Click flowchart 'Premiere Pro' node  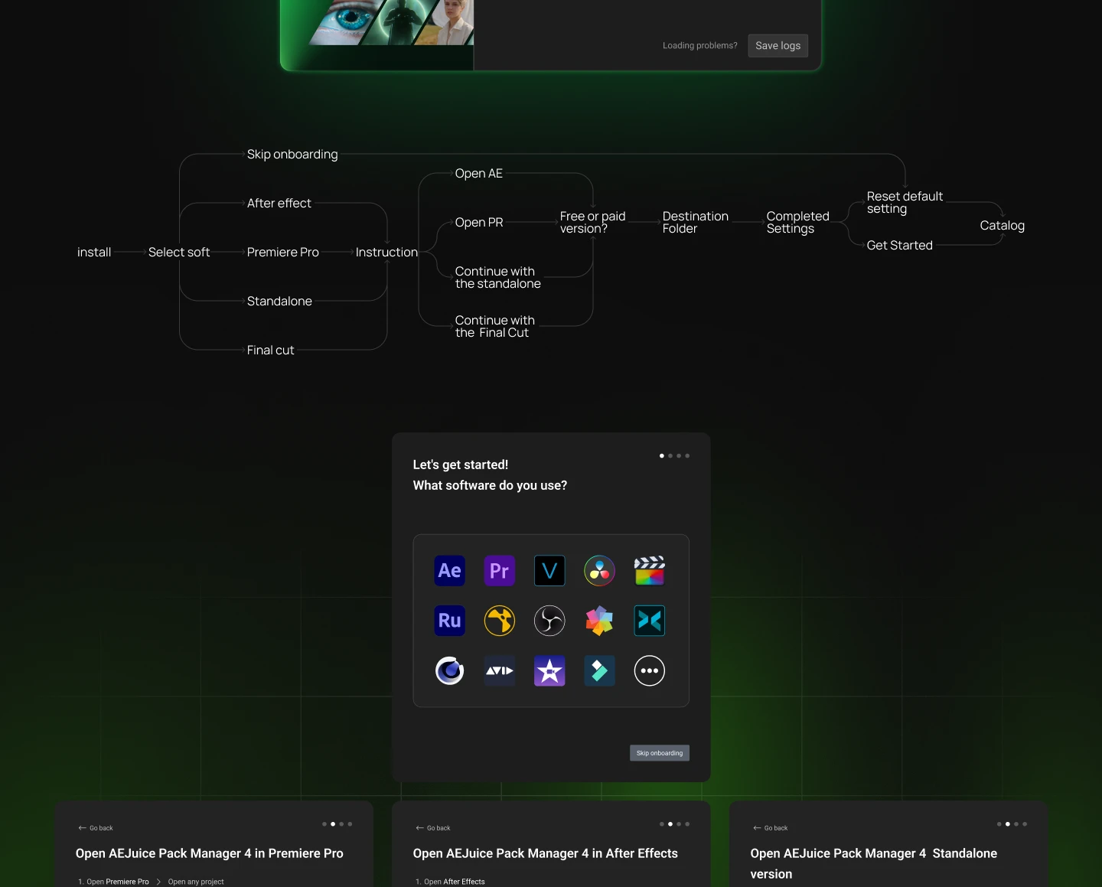(283, 253)
